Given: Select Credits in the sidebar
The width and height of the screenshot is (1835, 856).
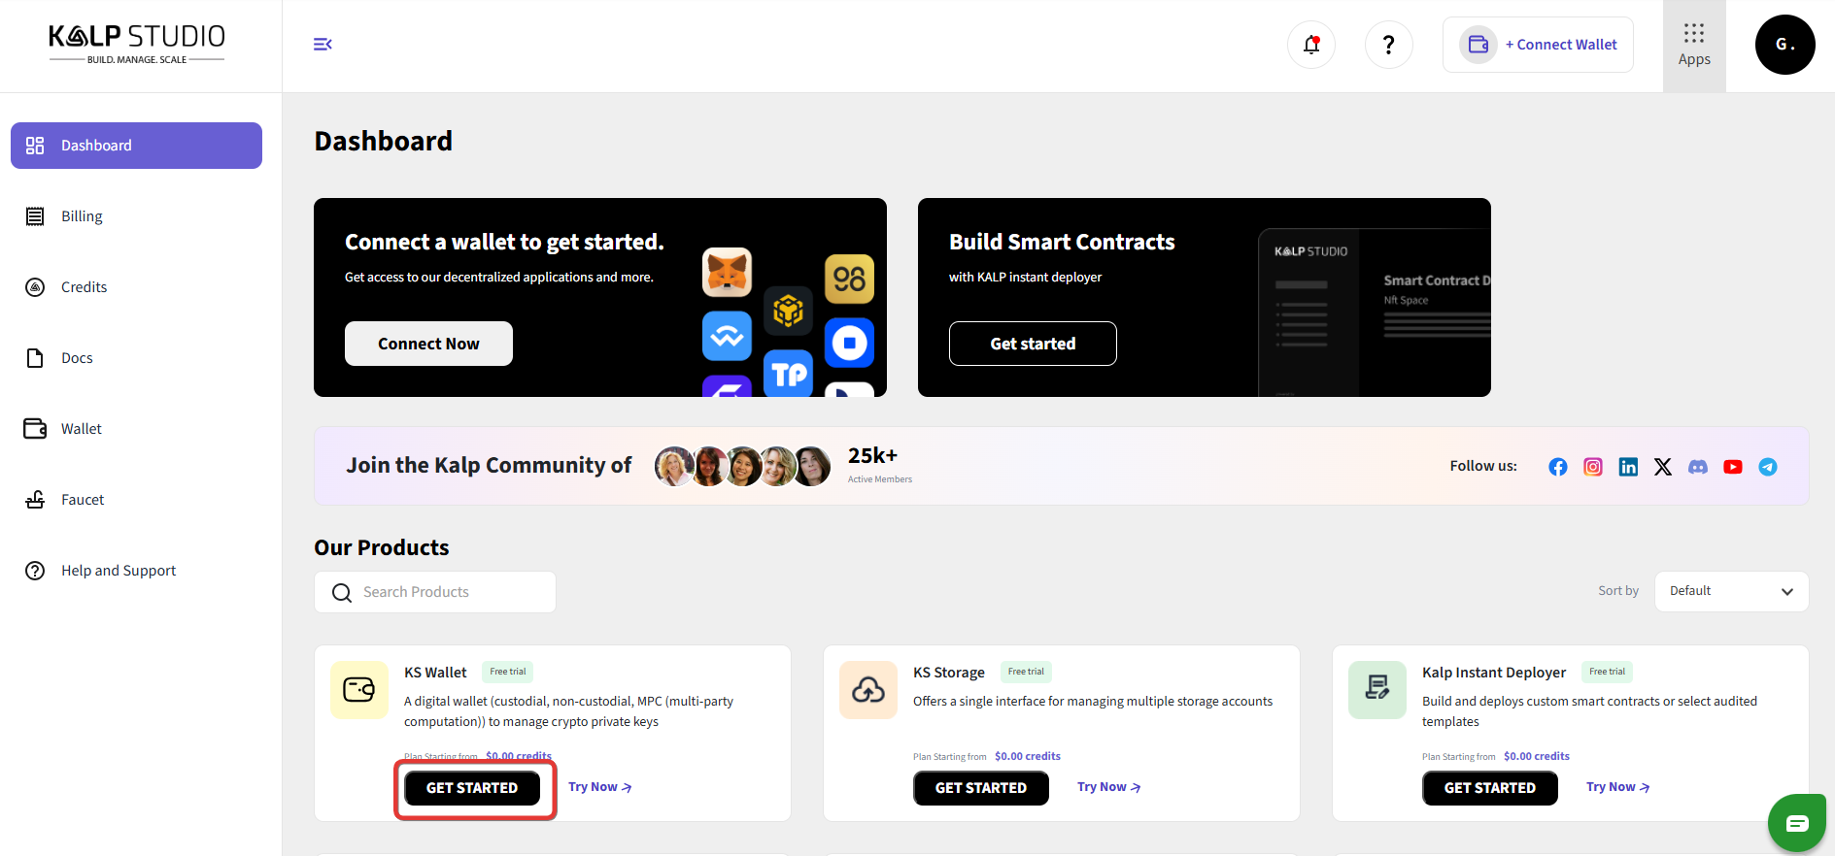Looking at the screenshot, I should [x=84, y=287].
